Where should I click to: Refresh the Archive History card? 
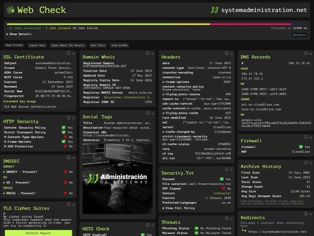click(311, 163)
